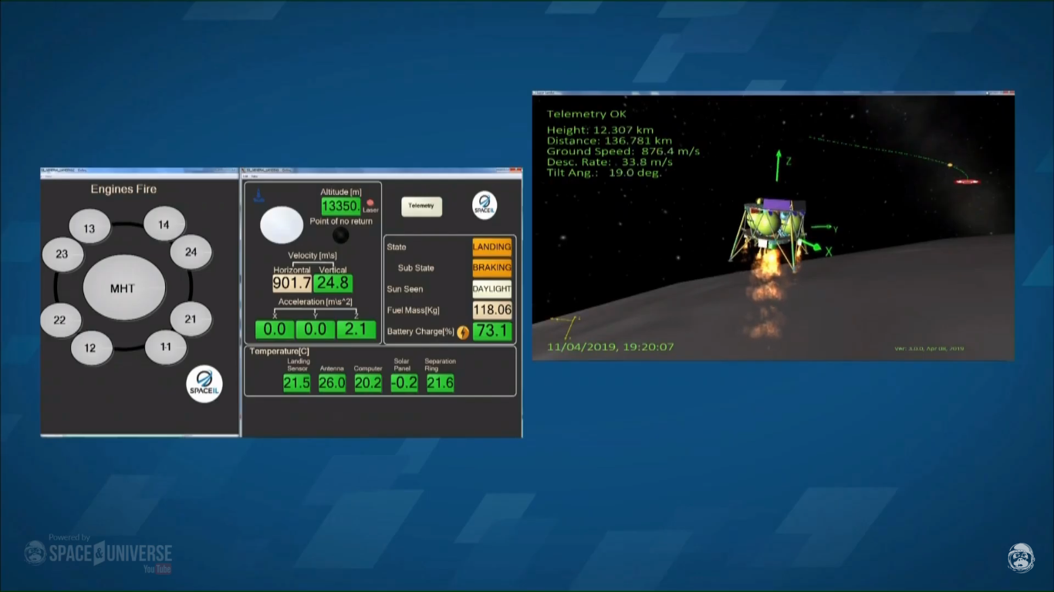1054x592 pixels.
Task: Click the green Z axis arrow
Action: point(779,166)
